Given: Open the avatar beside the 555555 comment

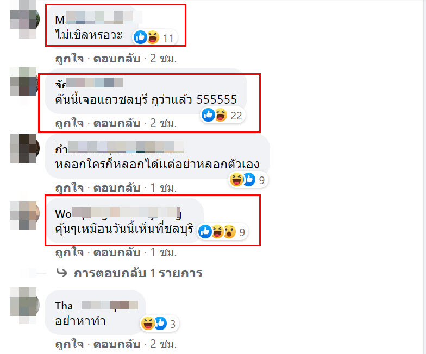Looking at the screenshot, I should pyautogui.click(x=24, y=81).
